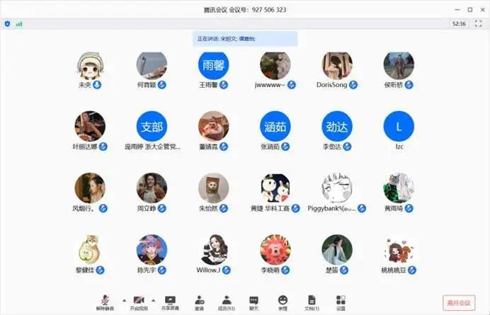This screenshot has width=490, height=315.
Task: Open the chat panel
Action: click(253, 302)
